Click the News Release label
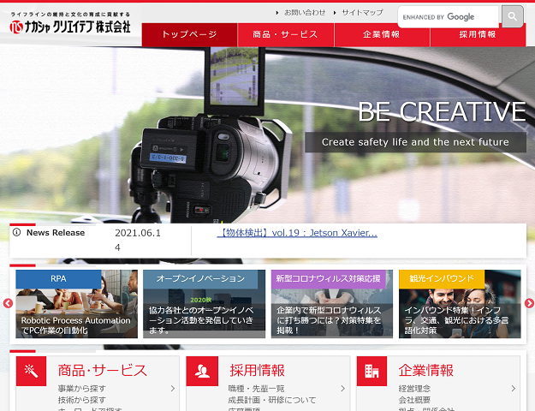 coord(56,232)
